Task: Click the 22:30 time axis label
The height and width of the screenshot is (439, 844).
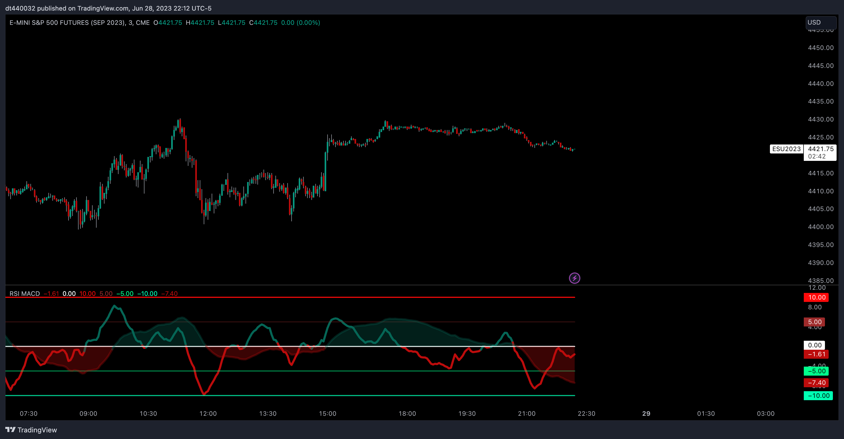Action: tap(587, 413)
